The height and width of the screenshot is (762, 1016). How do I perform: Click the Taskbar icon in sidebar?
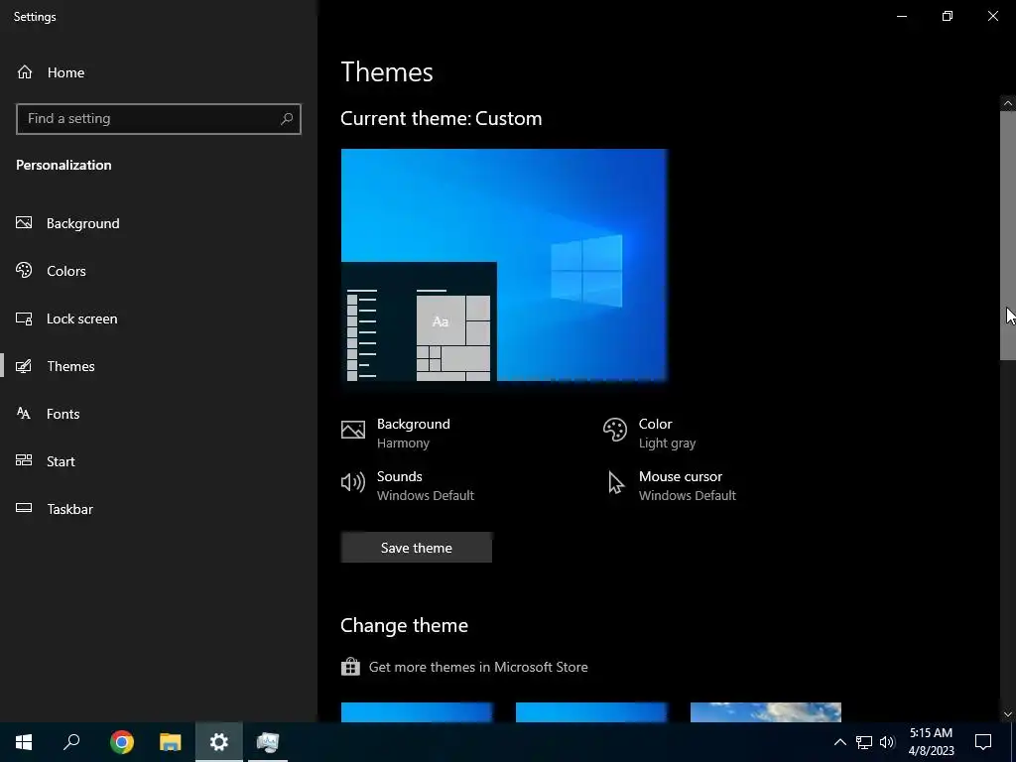(24, 508)
